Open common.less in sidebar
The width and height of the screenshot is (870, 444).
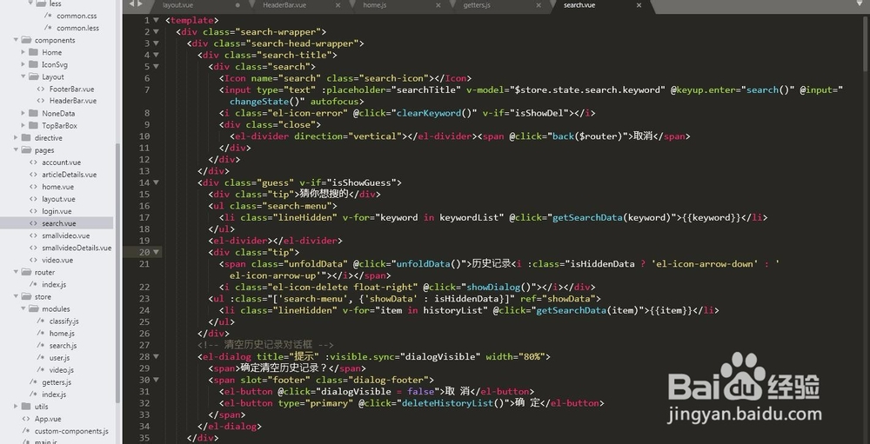77,28
